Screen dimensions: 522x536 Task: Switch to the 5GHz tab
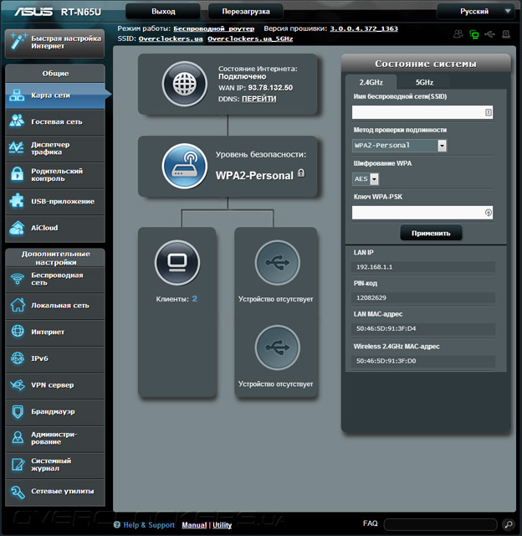coord(424,82)
